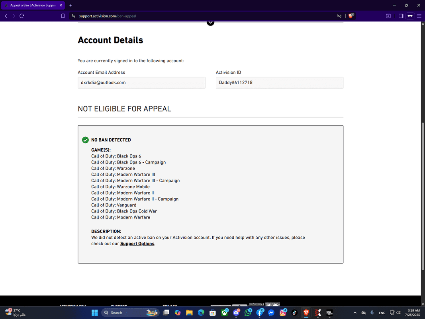The width and height of the screenshot is (425, 319).
Task: Open the Brave Shields lion icon
Action: (351, 16)
